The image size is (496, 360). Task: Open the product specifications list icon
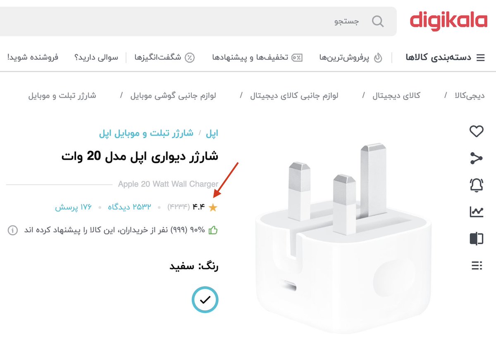(x=477, y=265)
